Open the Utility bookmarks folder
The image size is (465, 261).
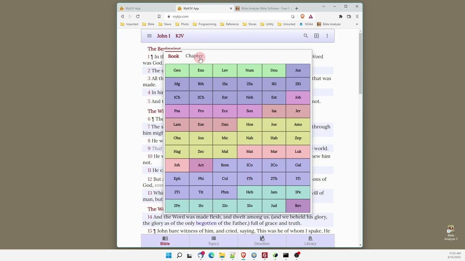tap(267, 24)
